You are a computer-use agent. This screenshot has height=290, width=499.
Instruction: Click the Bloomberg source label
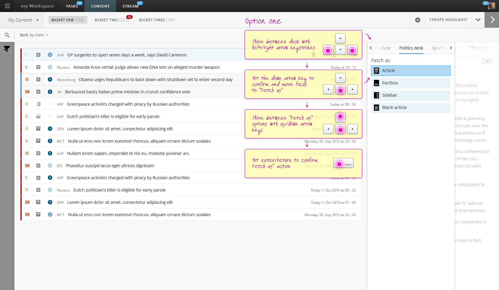pos(66,80)
